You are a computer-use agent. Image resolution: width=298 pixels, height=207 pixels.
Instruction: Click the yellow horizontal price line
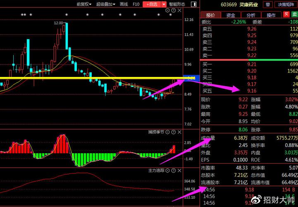click(x=83, y=78)
